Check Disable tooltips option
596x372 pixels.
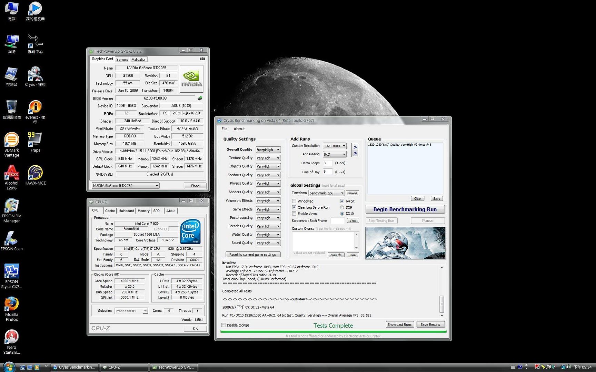tap(223, 325)
